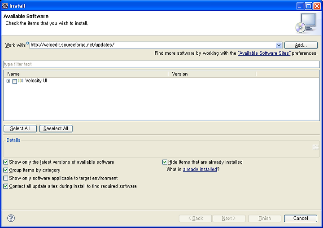Click the Version column header
The width and height of the screenshot is (323, 228).
coord(212,74)
